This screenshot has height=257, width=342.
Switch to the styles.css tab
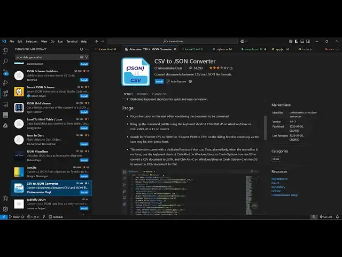pyautogui.click(x=222, y=49)
